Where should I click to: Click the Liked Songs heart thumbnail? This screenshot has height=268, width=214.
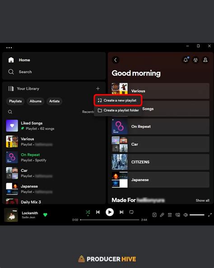pos(12,126)
